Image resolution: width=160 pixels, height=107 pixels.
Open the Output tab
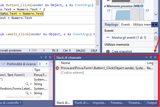pyautogui.click(x=151, y=103)
